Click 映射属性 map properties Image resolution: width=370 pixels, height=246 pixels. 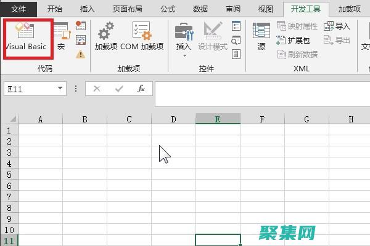tap(297, 26)
